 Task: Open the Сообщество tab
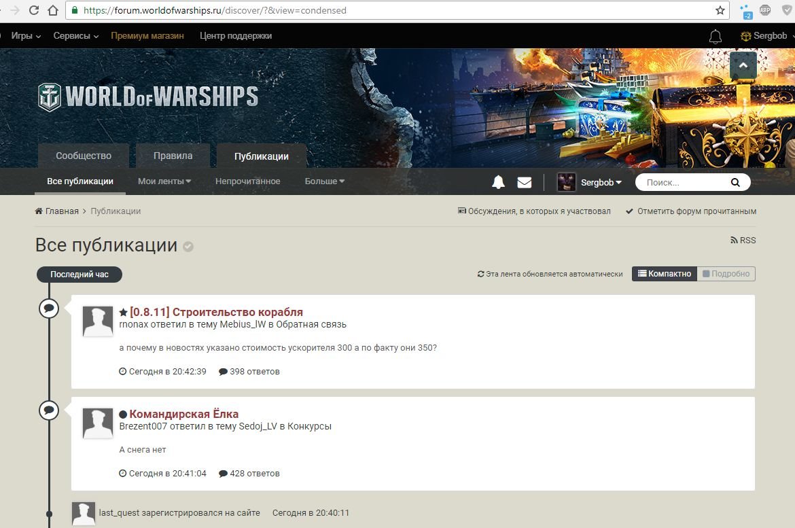(84, 156)
